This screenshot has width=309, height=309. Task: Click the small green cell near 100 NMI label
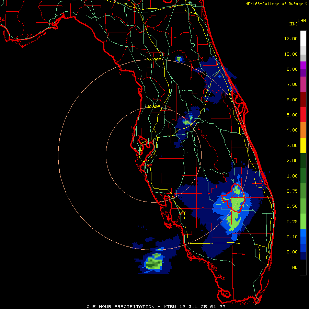click(x=179, y=59)
